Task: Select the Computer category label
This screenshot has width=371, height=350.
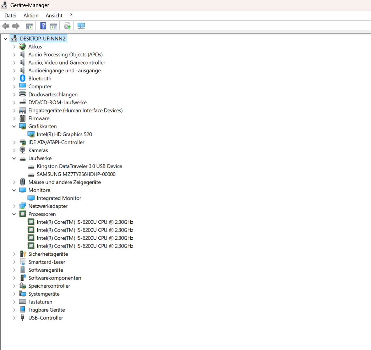Action: click(40, 87)
